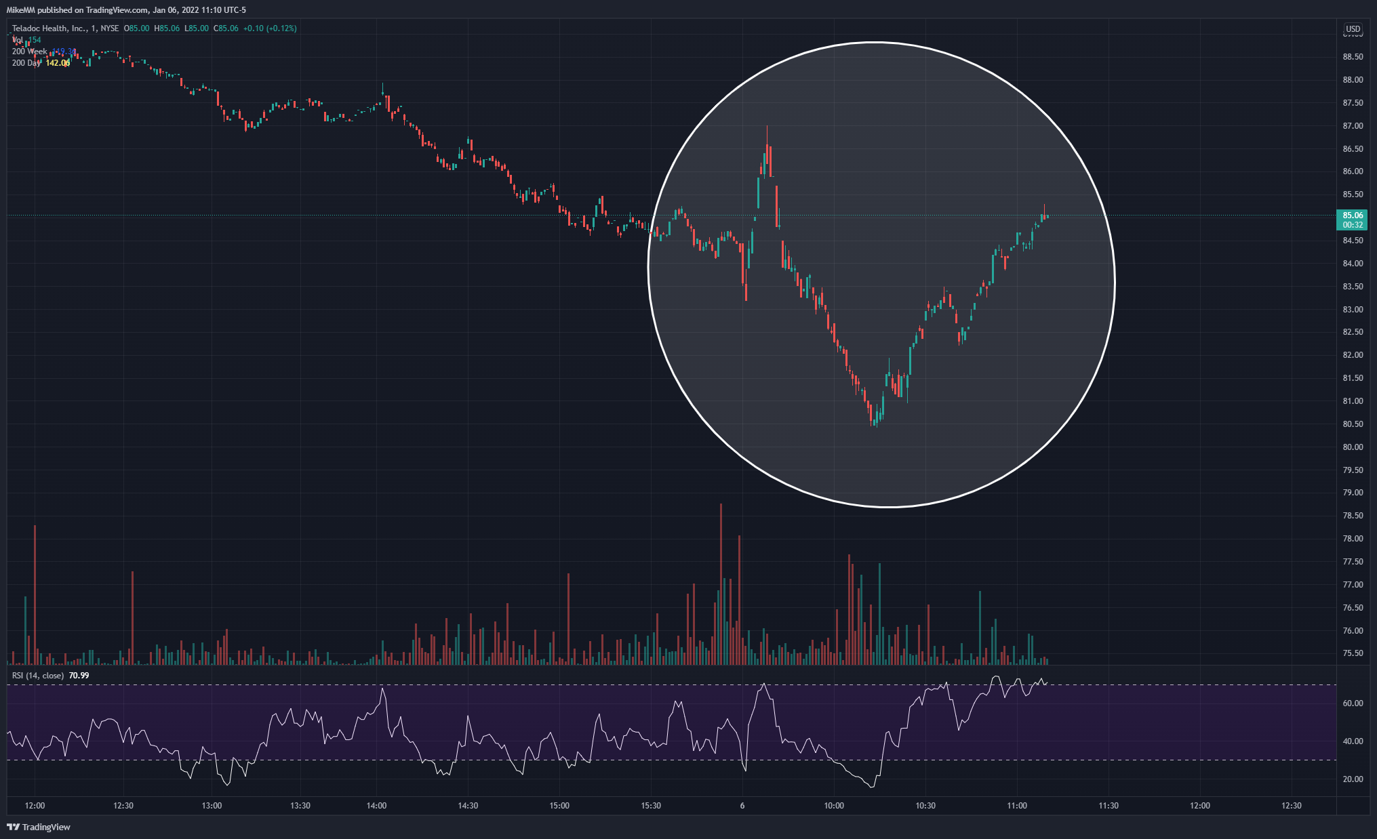Click the open value O85.00 in header
1377x839 pixels.
coord(136,28)
